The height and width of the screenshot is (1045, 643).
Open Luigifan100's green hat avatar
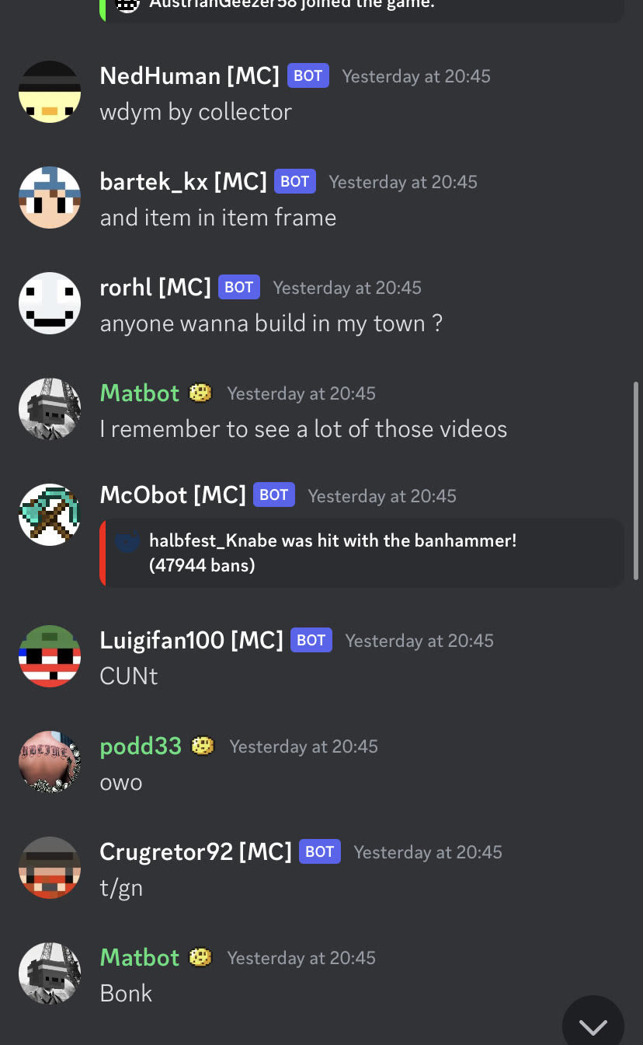pyautogui.click(x=50, y=656)
